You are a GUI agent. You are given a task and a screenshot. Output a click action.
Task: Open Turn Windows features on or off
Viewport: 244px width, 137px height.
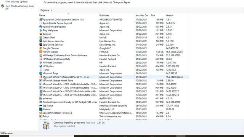[20, 7]
